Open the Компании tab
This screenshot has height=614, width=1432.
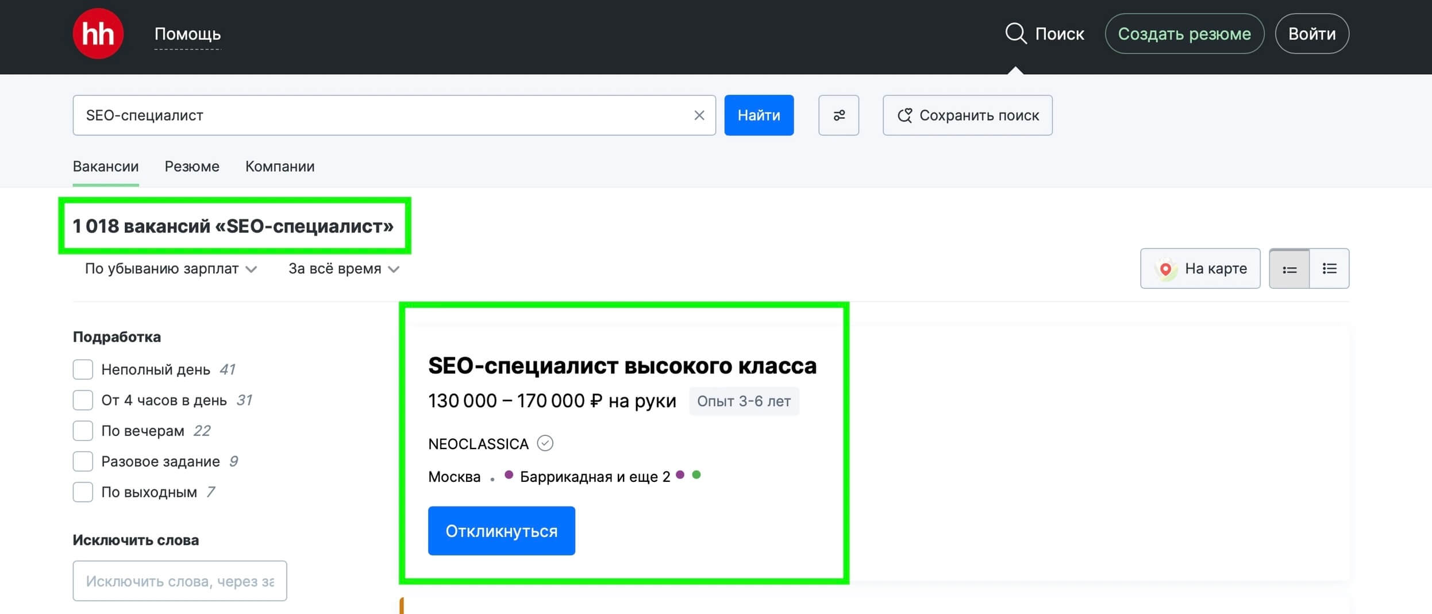click(x=280, y=167)
